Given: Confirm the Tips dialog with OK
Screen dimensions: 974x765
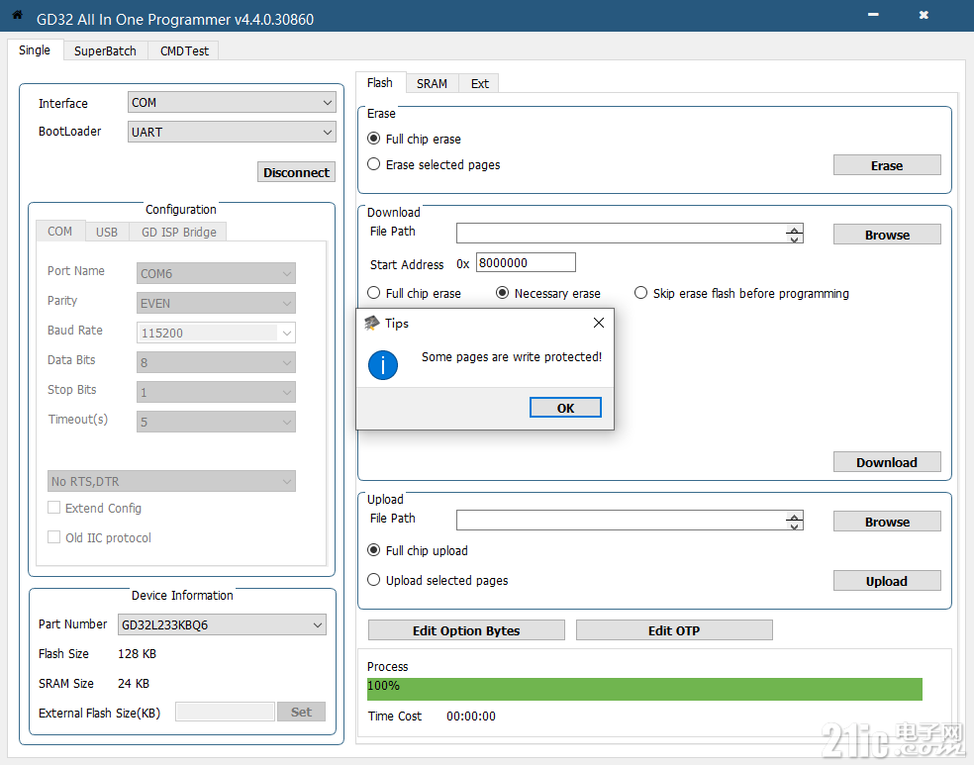Looking at the screenshot, I should point(565,408).
